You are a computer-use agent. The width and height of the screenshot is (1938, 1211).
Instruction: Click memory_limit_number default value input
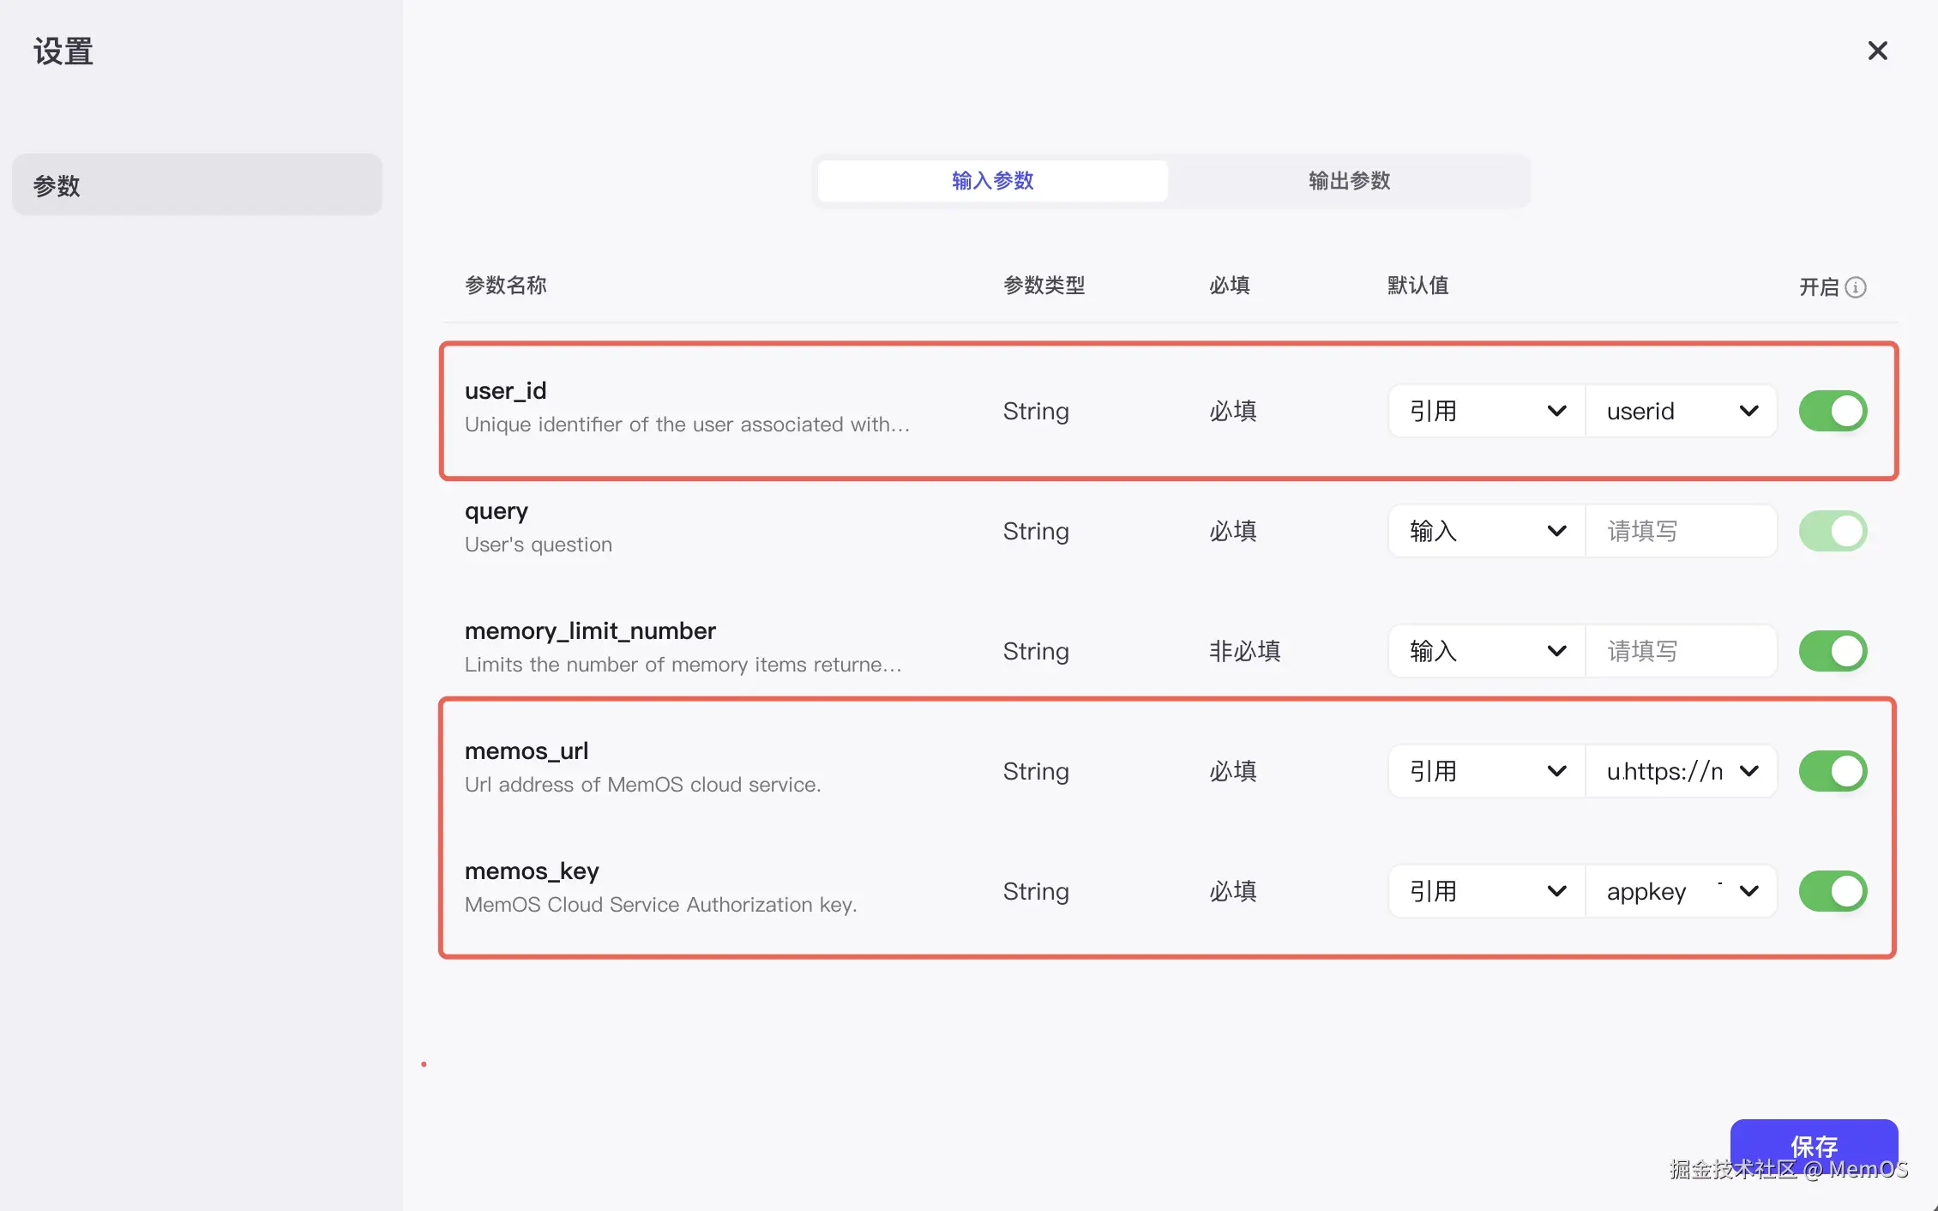point(1681,652)
